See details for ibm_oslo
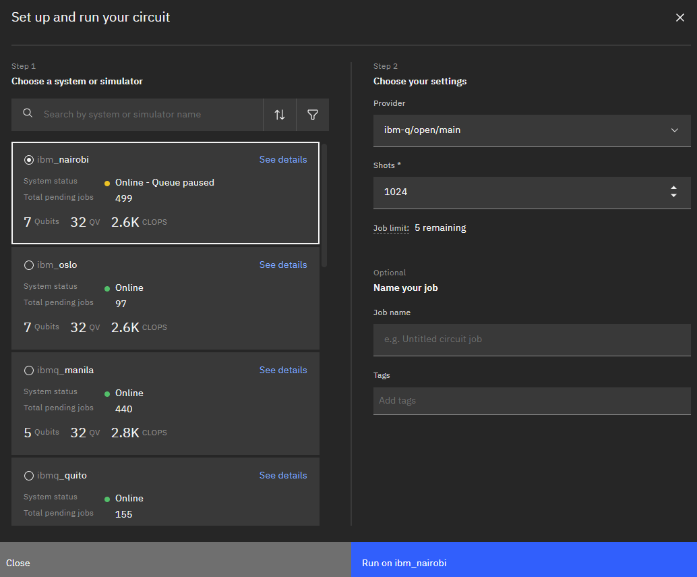Image resolution: width=697 pixels, height=577 pixels. point(283,265)
